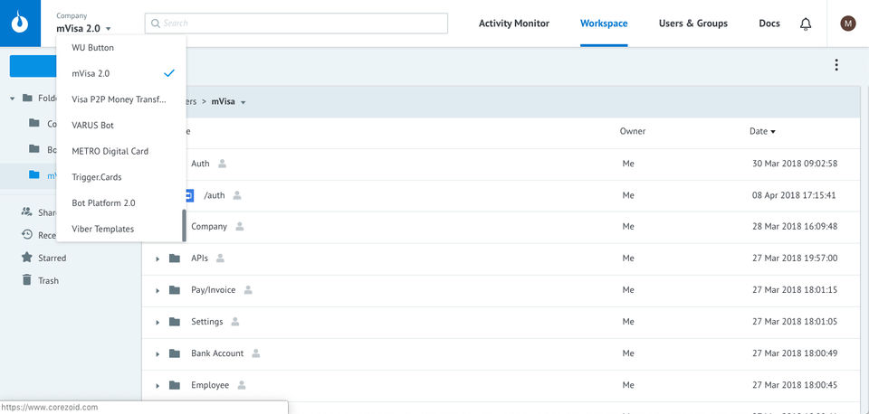The image size is (869, 414).
Task: Open the three-dot options menu
Action: [x=836, y=65]
